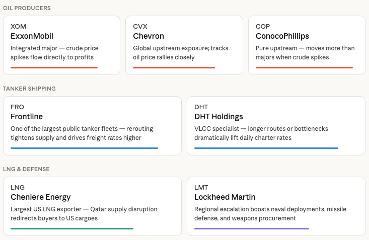The width and height of the screenshot is (369, 240).
Task: Open the ExxonMobil card
Action: pos(61,45)
